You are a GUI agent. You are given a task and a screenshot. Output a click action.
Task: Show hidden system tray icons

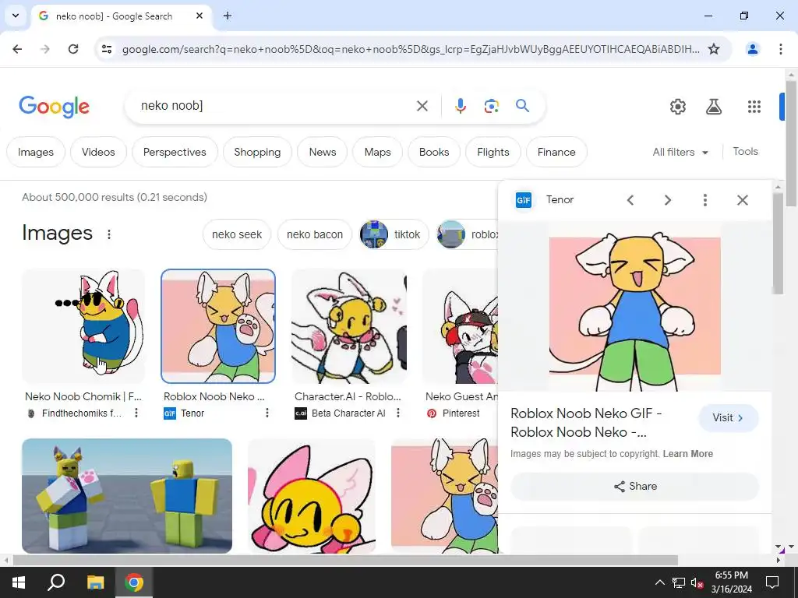(x=659, y=582)
